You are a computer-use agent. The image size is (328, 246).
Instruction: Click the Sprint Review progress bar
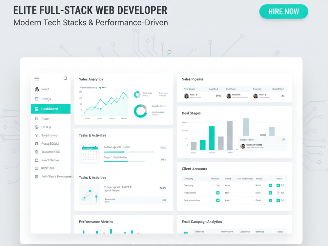pos(124,161)
